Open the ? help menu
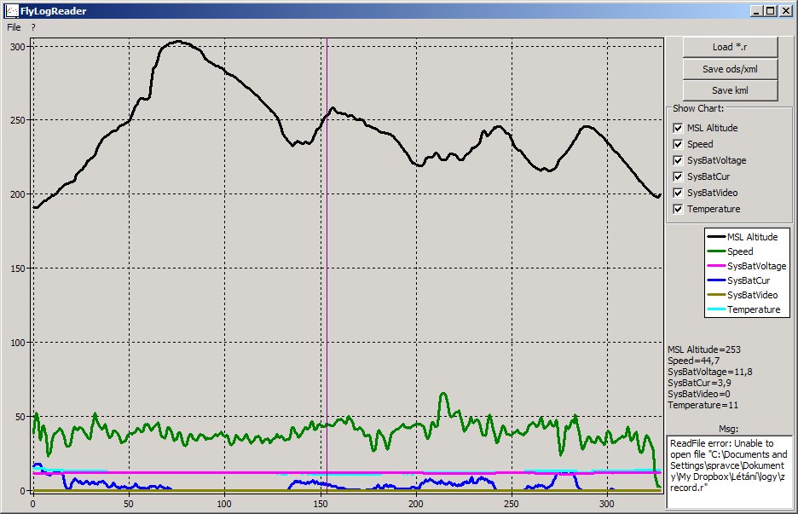Image resolution: width=798 pixels, height=514 pixels. point(33,27)
